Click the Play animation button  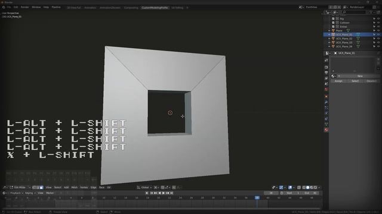click(x=164, y=193)
